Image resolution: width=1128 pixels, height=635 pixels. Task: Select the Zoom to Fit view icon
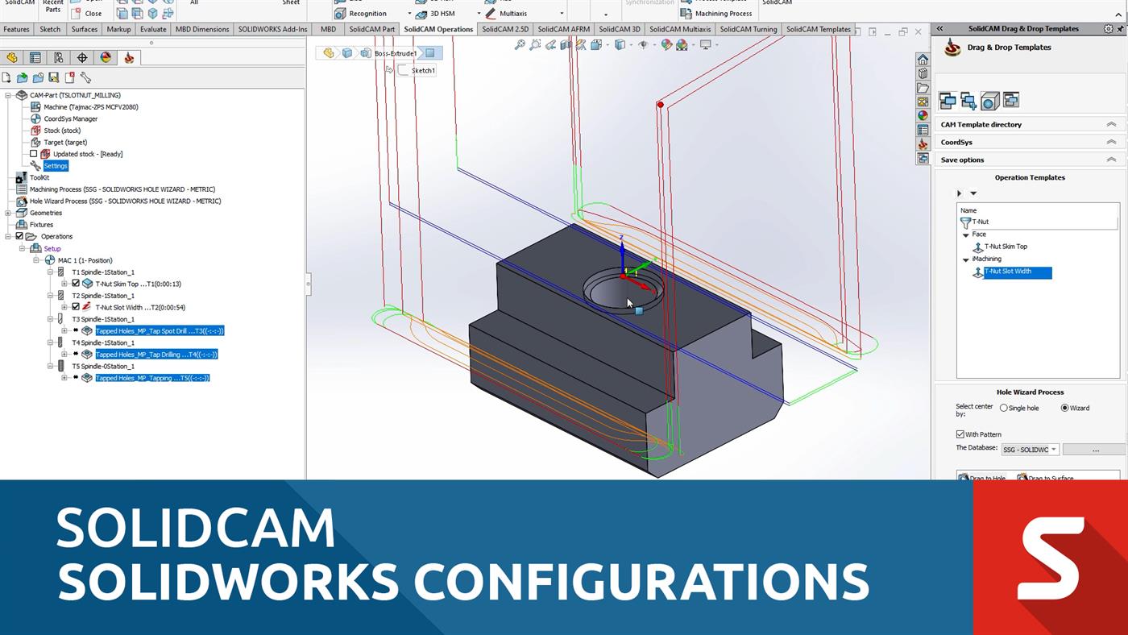520,44
